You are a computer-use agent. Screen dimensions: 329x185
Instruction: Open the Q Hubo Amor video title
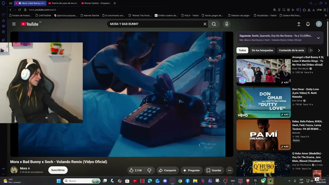[307, 157]
